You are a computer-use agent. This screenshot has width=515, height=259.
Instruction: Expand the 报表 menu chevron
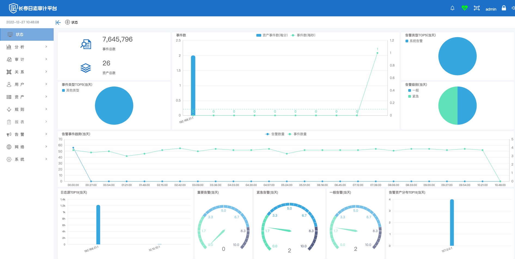pyautogui.click(x=46, y=122)
